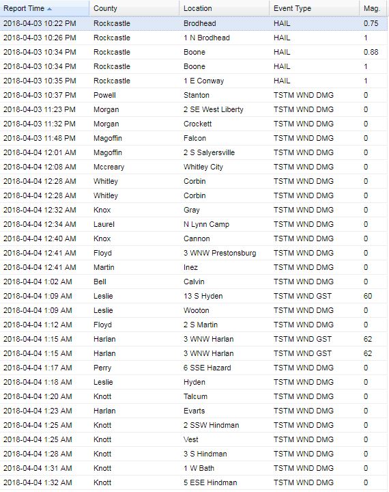The width and height of the screenshot is (389, 492).
Task: Select the Brodhead HAIL 0.75 row
Action: tap(194, 23)
